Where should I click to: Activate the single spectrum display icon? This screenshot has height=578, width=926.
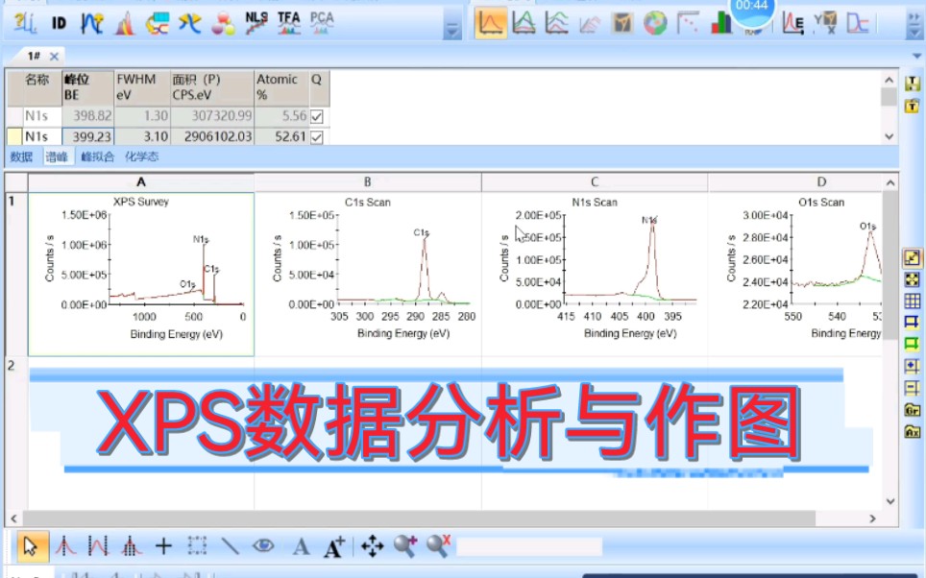pos(490,20)
